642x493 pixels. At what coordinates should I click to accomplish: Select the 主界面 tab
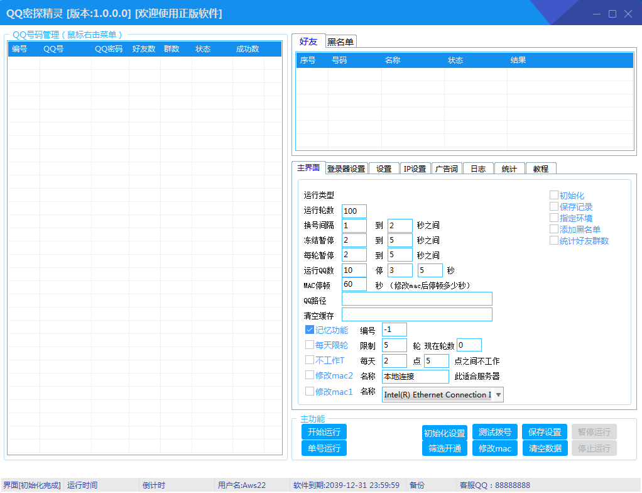(308, 168)
